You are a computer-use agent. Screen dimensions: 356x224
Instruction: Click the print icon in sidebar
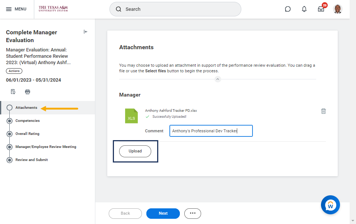(x=28, y=91)
